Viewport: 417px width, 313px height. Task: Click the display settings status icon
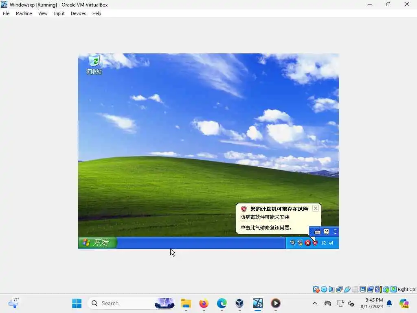(362, 289)
